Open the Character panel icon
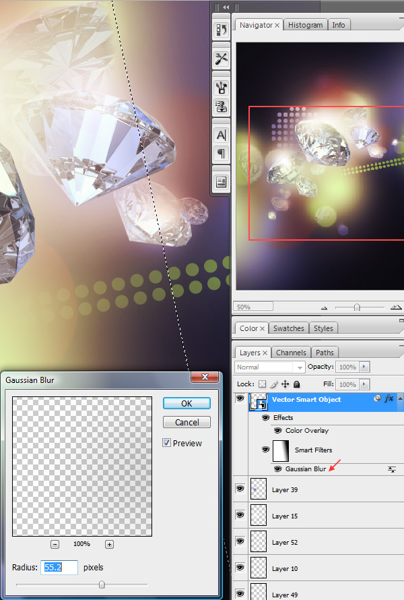404x600 pixels. pos(222,135)
